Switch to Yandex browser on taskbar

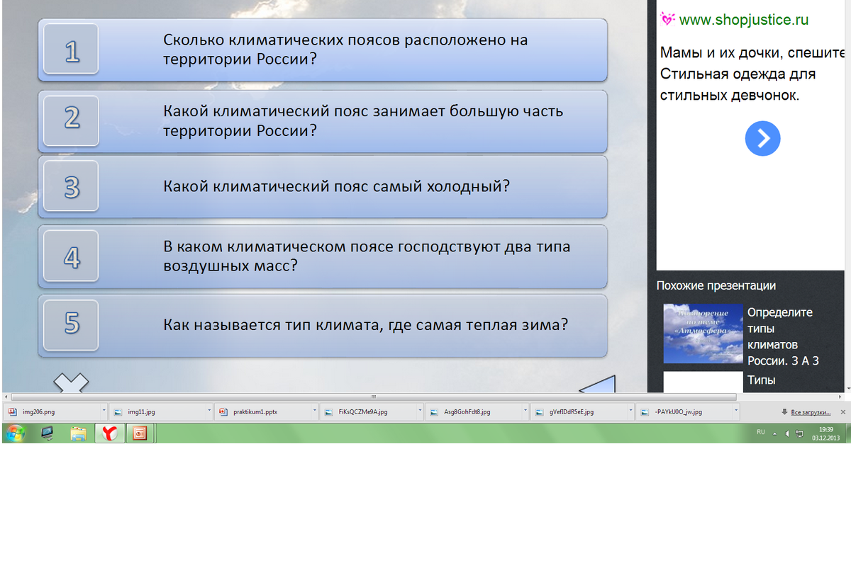pyautogui.click(x=109, y=433)
